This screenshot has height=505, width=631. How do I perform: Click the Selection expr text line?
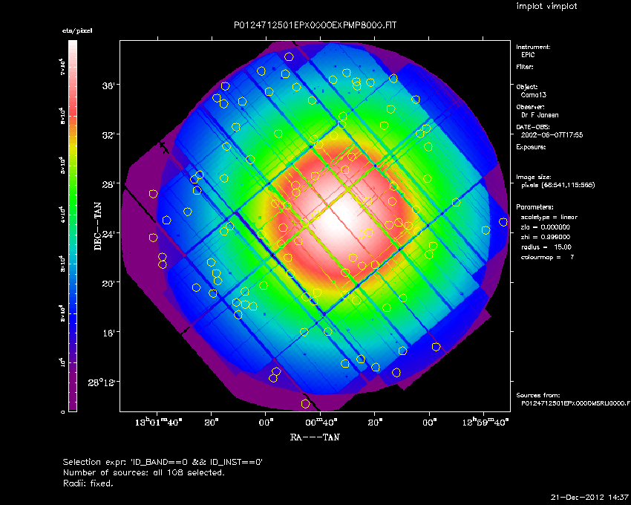(x=163, y=462)
